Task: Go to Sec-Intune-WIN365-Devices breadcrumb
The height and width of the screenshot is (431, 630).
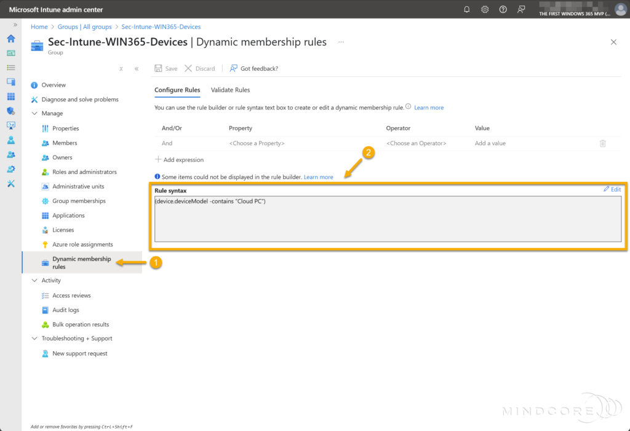Action: [x=161, y=26]
